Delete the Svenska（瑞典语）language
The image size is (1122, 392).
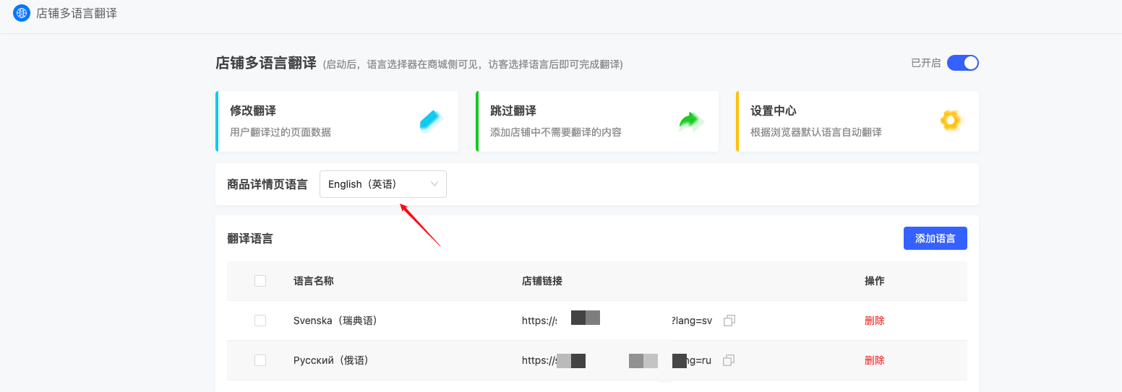tap(874, 321)
